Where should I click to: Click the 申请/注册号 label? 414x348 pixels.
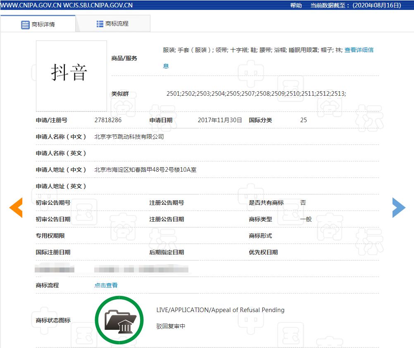(x=52, y=120)
